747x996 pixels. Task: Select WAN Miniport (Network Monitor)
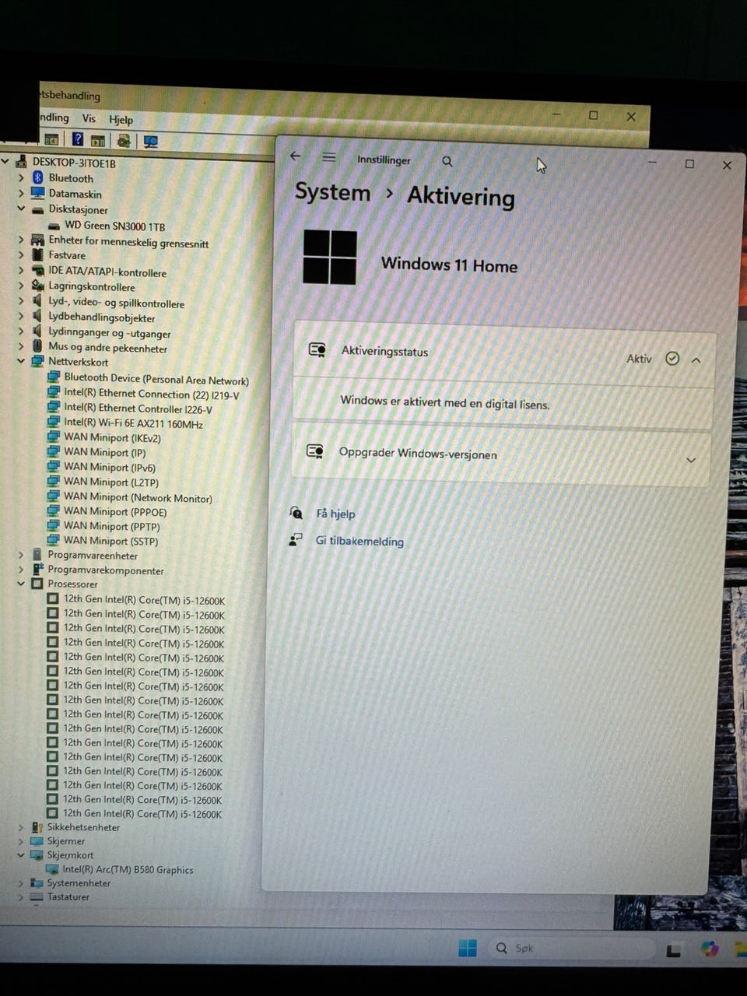tap(138, 497)
